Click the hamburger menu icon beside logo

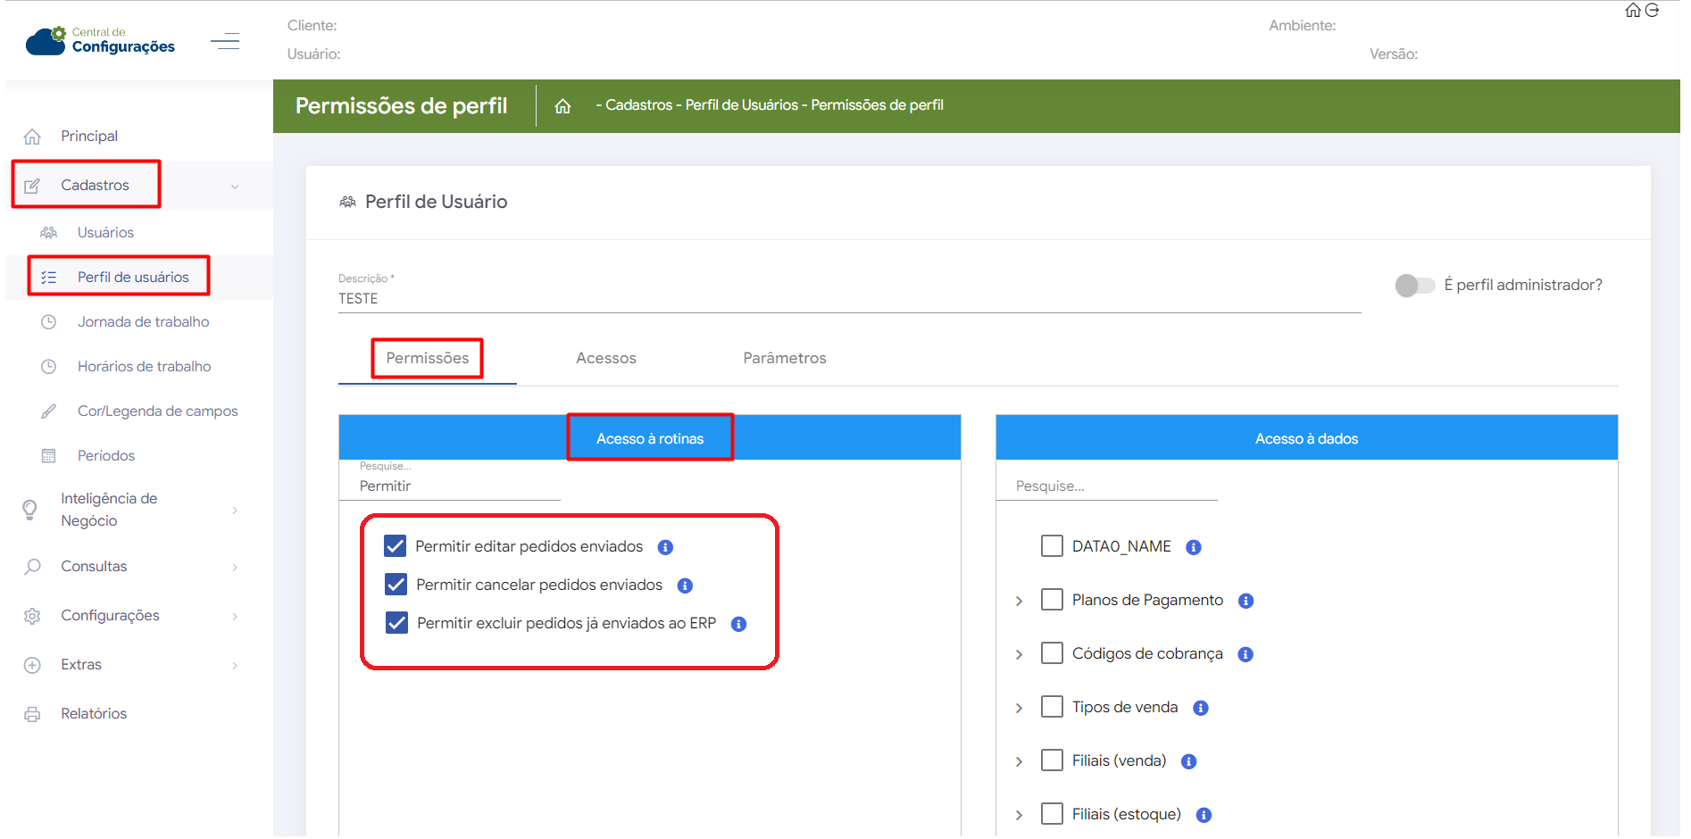(x=225, y=41)
